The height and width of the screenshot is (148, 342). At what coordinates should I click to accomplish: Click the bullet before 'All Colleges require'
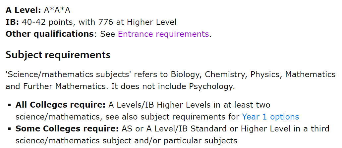click(x=9, y=105)
